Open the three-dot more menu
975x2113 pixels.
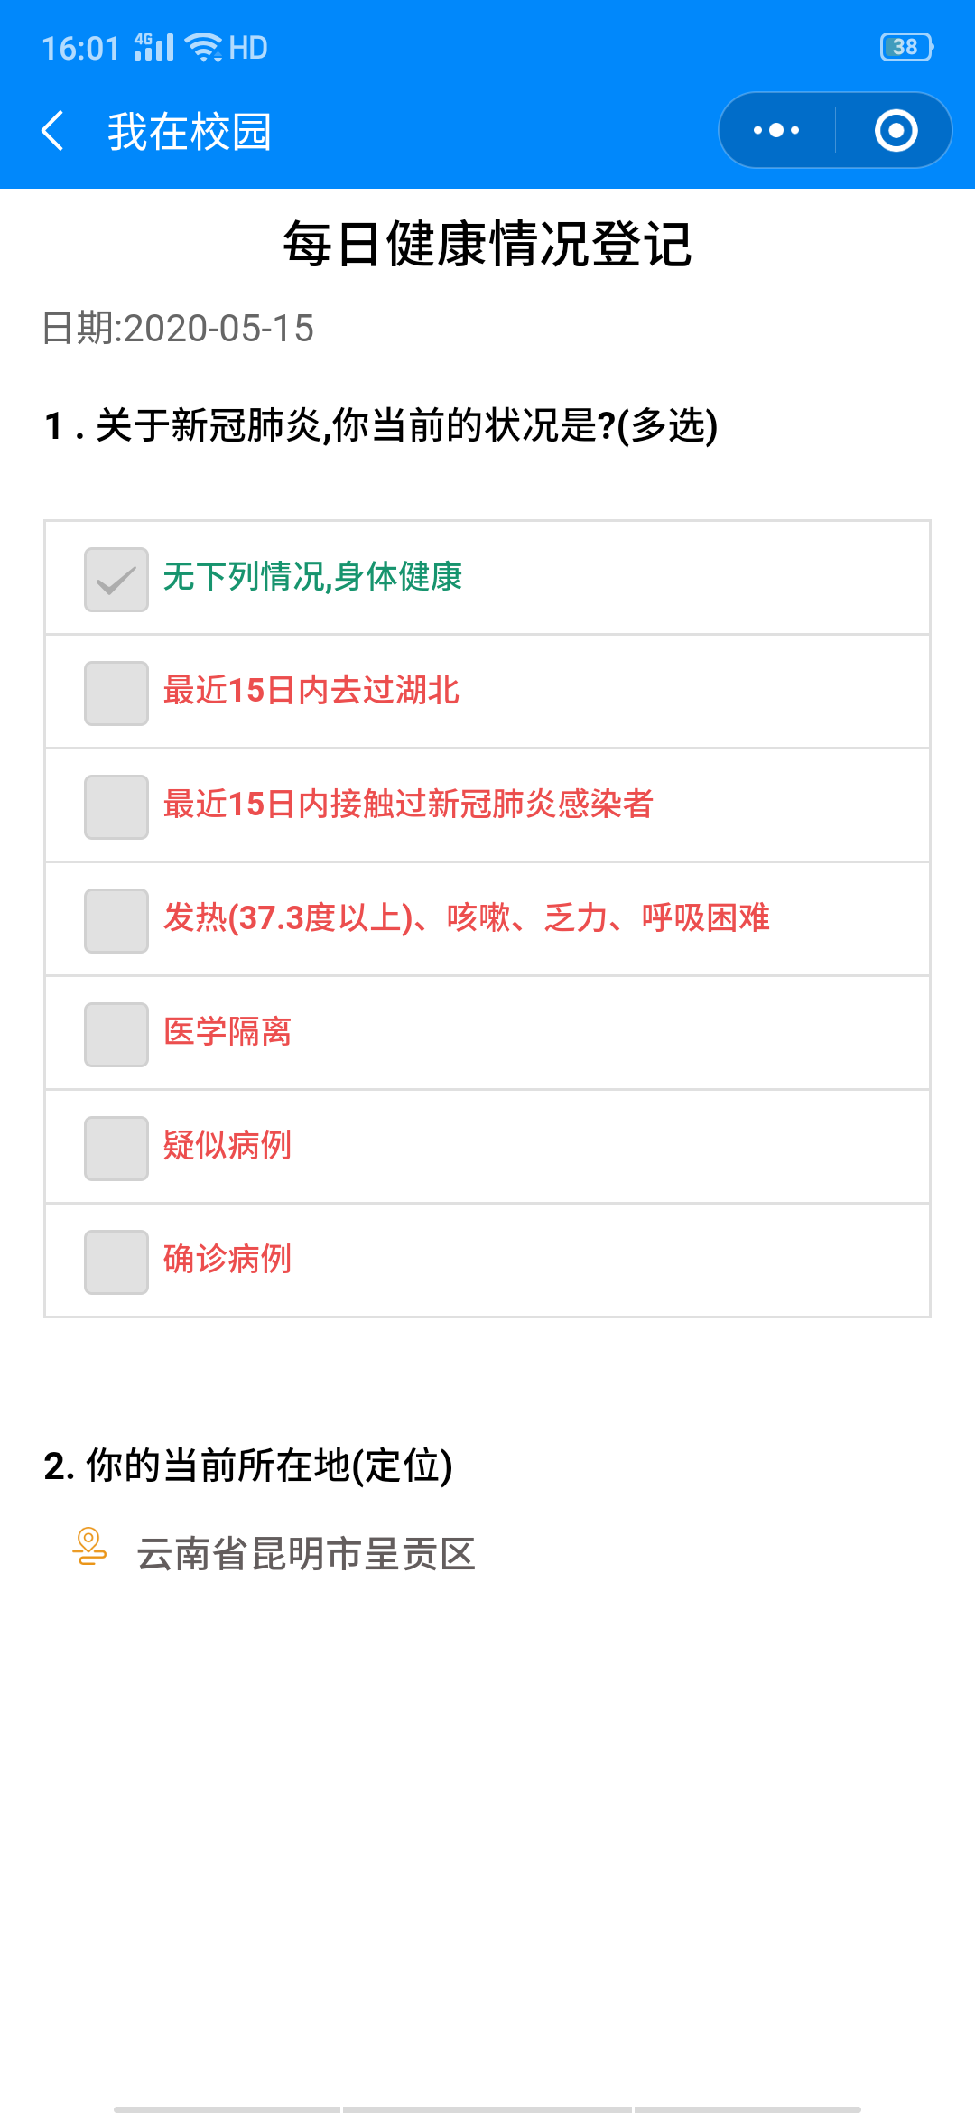tap(776, 131)
